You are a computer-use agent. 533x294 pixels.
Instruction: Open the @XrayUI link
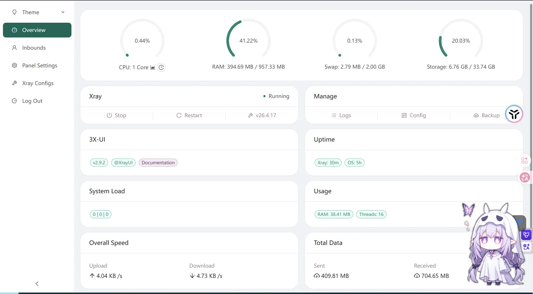click(x=124, y=163)
